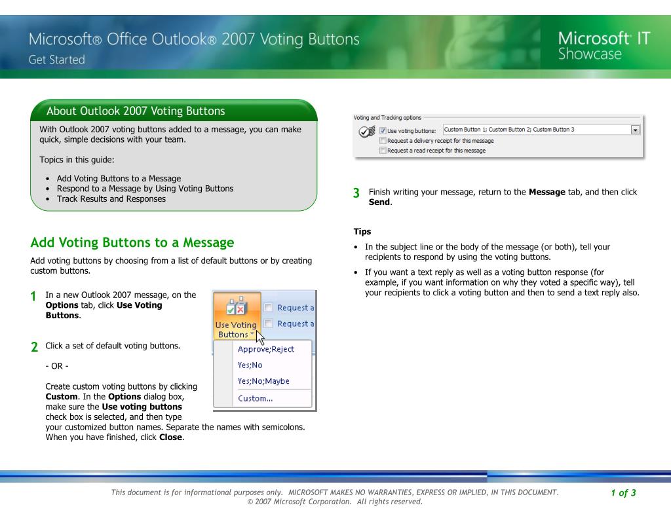Choose Yes;No from the voting menu

[x=250, y=365]
